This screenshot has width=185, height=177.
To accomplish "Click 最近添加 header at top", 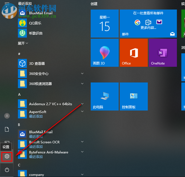I will click(x=25, y=4).
